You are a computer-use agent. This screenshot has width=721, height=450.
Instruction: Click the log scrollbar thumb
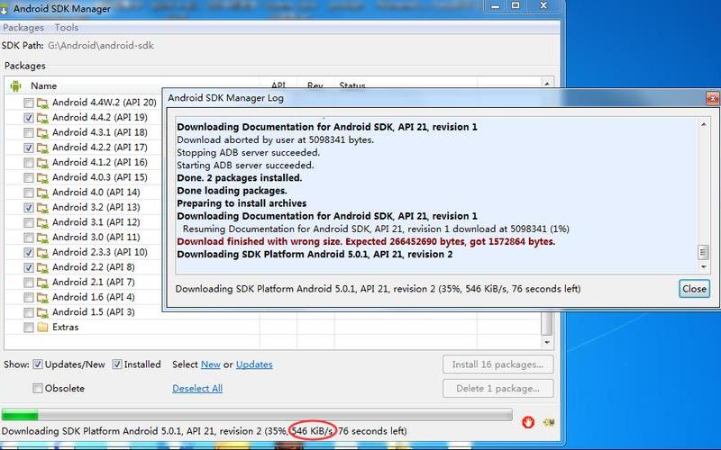tap(703, 252)
